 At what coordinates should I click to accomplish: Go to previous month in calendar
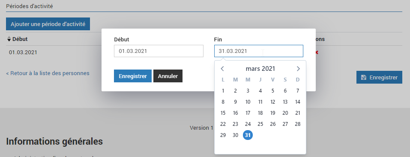click(222, 69)
